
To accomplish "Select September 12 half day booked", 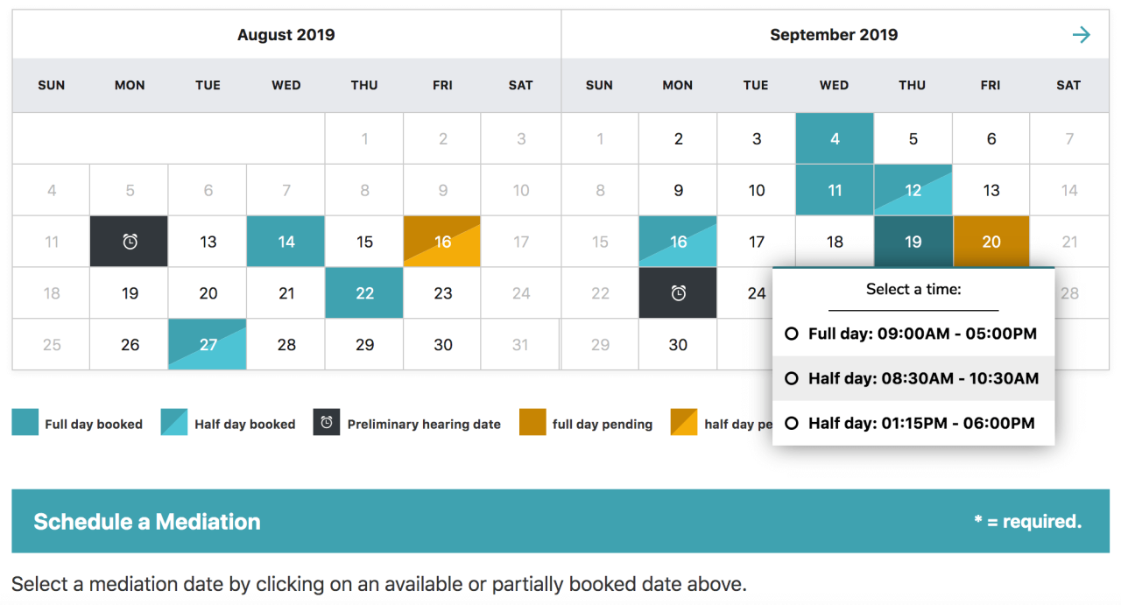I will click(913, 190).
